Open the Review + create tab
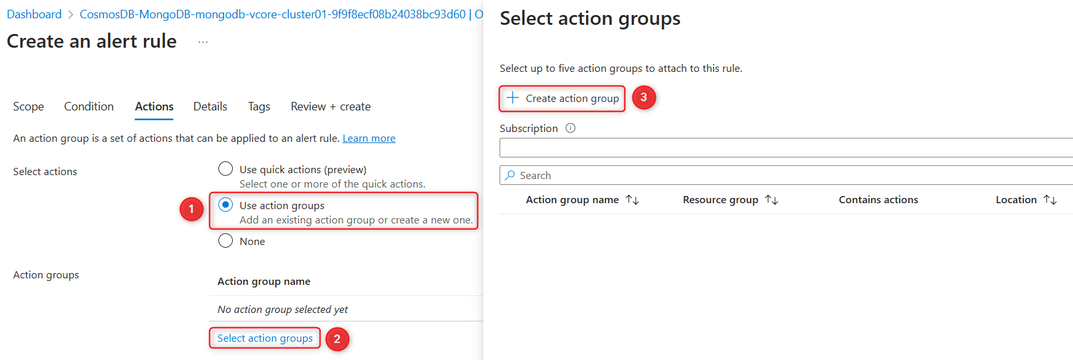Image resolution: width=1073 pixels, height=360 pixels. point(330,106)
